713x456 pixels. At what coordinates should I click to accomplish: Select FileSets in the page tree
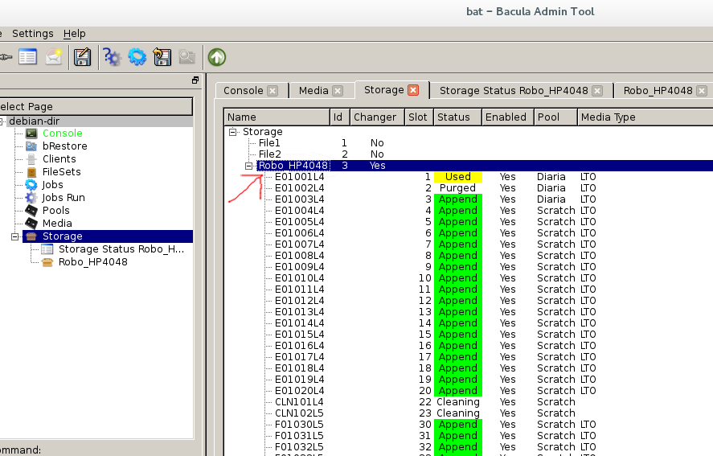(x=61, y=171)
